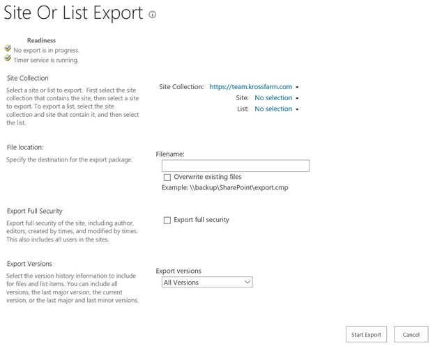Click the info icon beside page title

tap(153, 15)
